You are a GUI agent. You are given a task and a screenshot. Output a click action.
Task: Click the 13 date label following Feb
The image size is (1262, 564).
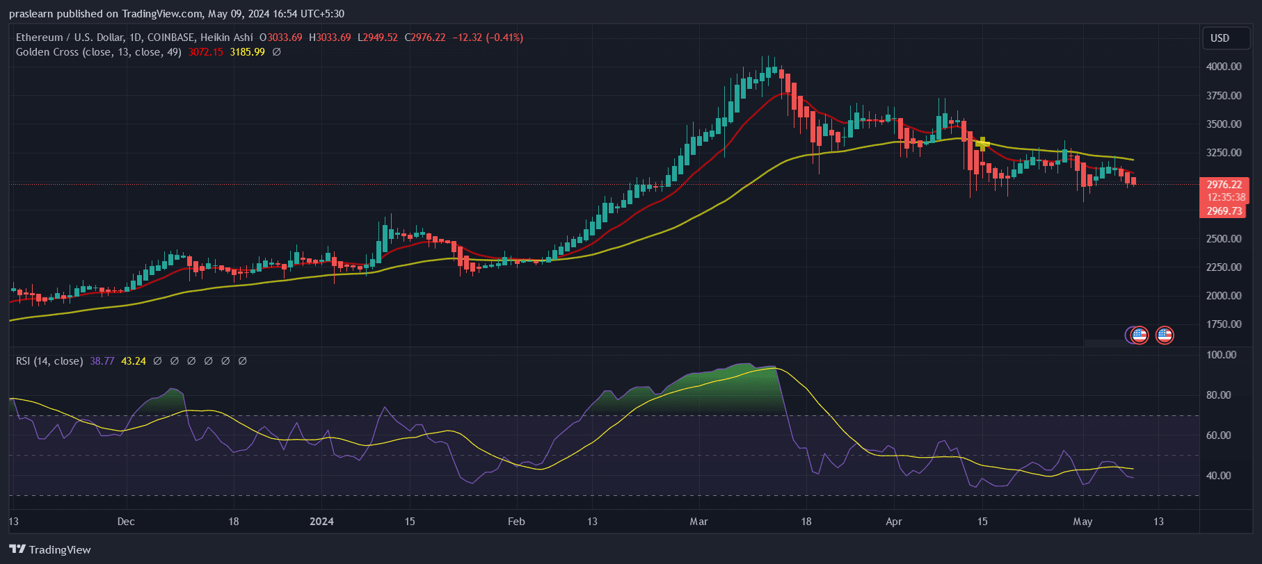(592, 522)
